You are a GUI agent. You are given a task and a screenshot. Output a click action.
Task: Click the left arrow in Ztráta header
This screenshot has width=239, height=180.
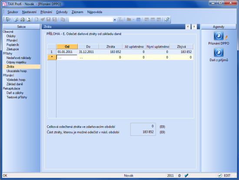[x=188, y=26]
